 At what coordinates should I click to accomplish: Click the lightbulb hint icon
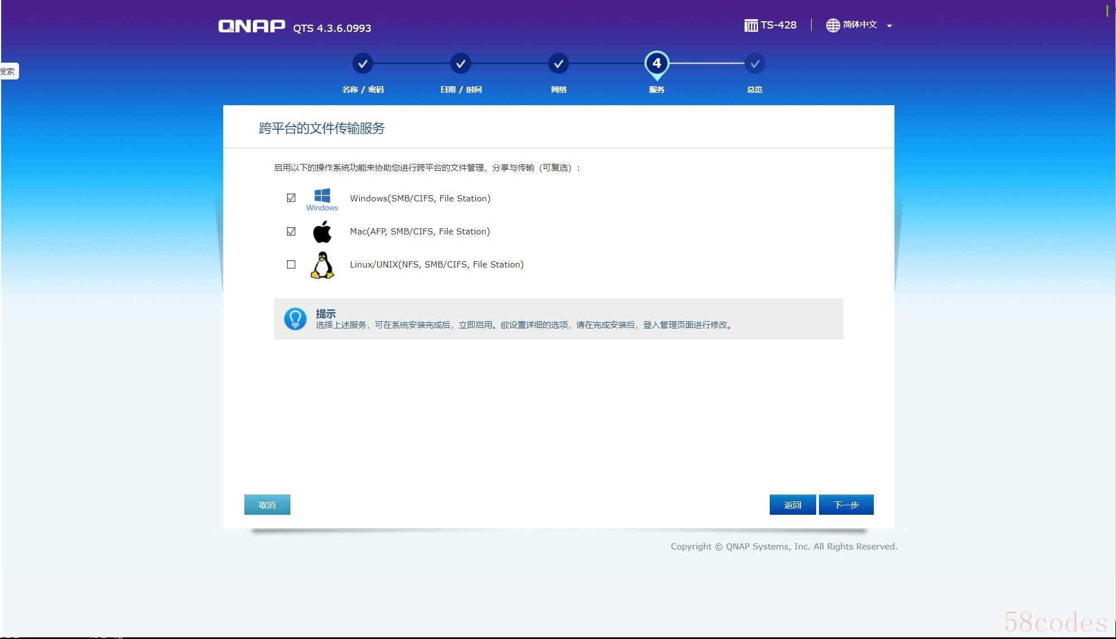coord(295,319)
